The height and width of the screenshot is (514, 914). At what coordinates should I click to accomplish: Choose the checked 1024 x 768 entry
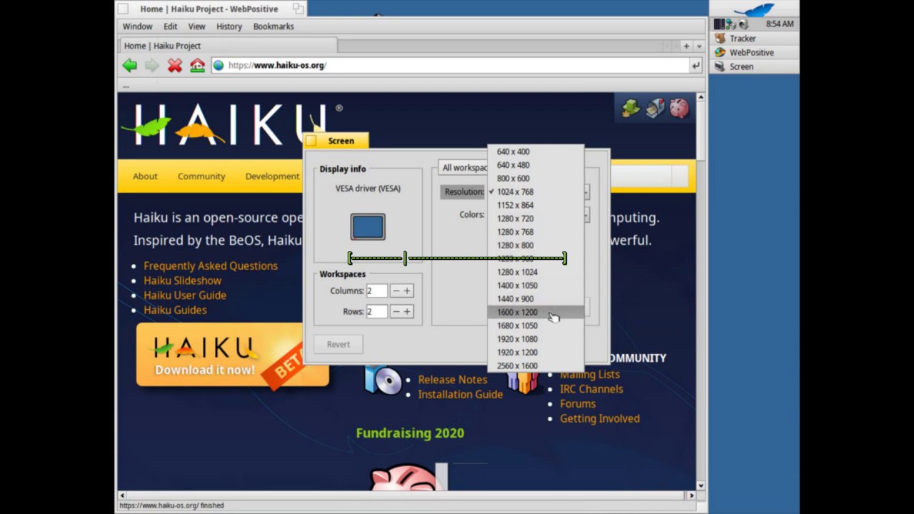point(536,192)
